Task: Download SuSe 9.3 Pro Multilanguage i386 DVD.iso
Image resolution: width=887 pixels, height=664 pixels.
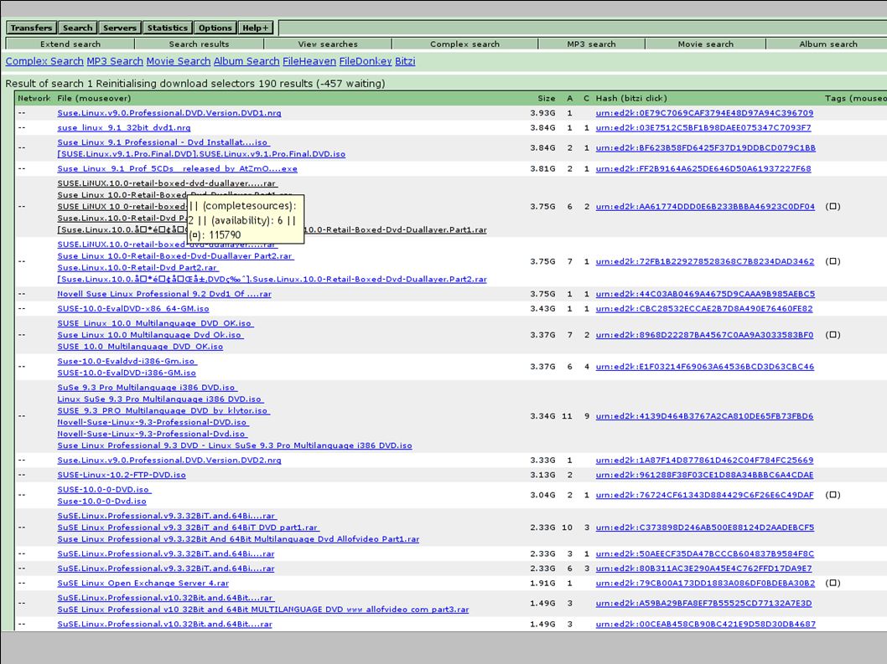Action: [x=147, y=388]
